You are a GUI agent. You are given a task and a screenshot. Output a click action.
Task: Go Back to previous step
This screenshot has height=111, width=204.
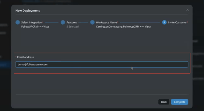point(164,102)
